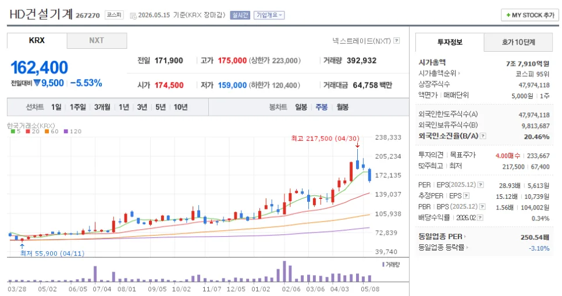
Task: Click the 고가 value 175,000
Action: pos(232,60)
